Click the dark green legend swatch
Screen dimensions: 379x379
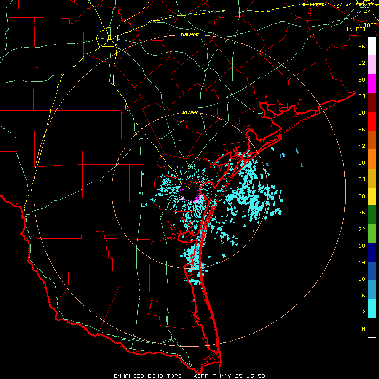coord(372,214)
